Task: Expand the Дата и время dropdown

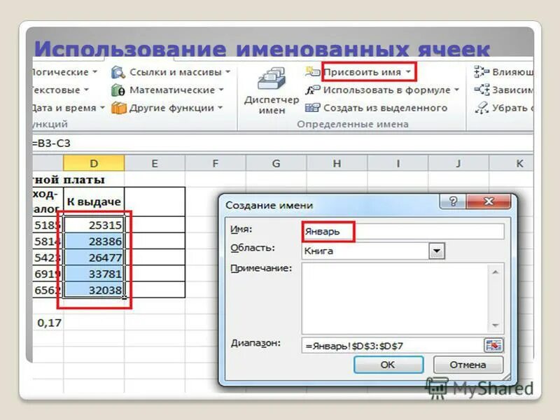Action: point(102,108)
